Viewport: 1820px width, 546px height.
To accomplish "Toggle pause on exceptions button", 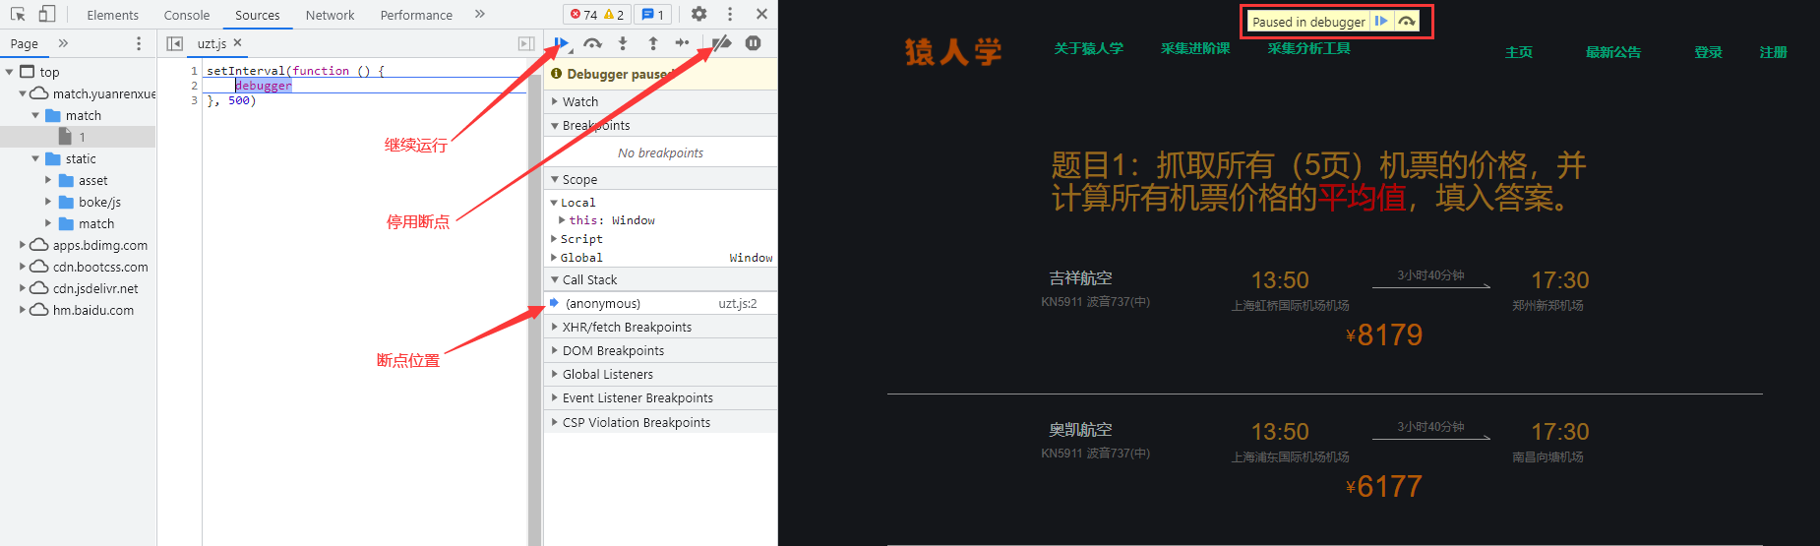I will click(754, 43).
